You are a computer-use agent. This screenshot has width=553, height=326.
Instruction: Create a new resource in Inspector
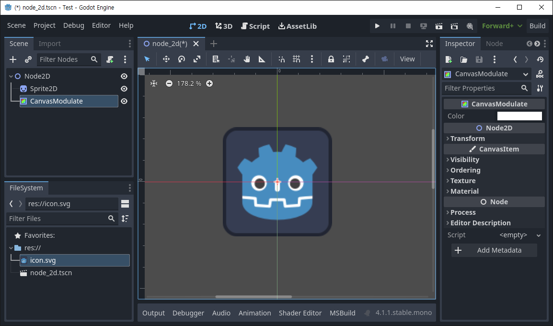(448, 59)
